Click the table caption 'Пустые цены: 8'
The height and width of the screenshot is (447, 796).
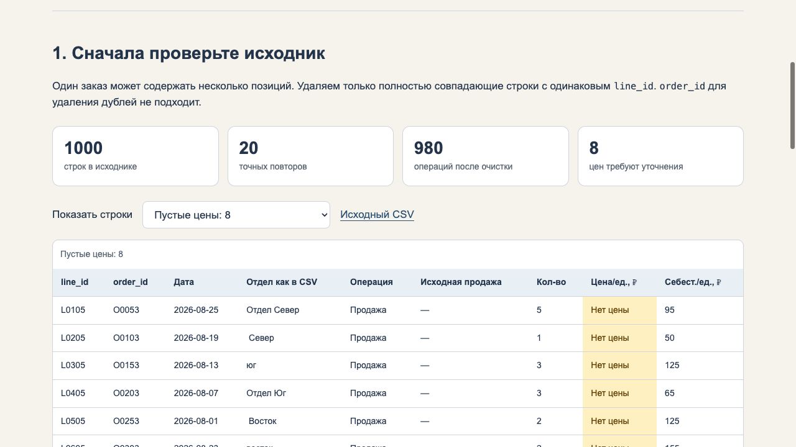pos(91,254)
